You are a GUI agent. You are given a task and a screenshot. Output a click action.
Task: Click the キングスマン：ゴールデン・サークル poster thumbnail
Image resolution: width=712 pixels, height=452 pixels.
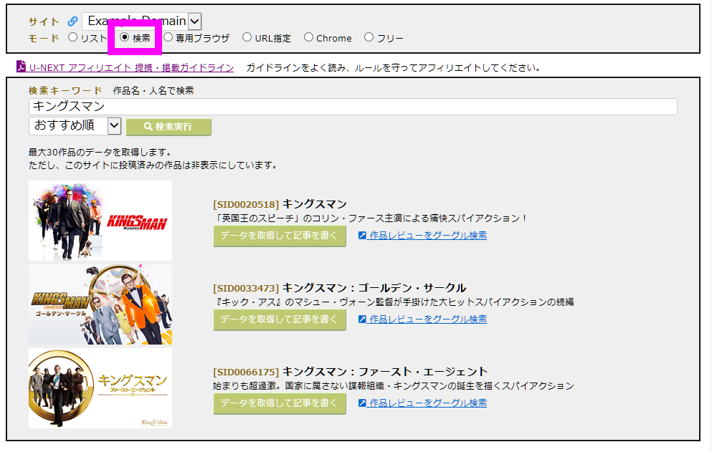click(x=100, y=304)
